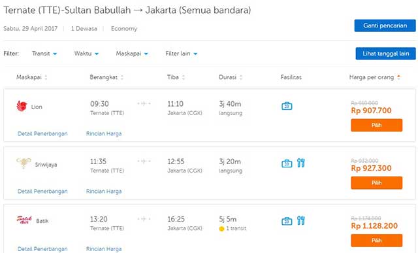The height and width of the screenshot is (253, 418).
Task: Sort flights by Harga per orang
Action: (374, 77)
